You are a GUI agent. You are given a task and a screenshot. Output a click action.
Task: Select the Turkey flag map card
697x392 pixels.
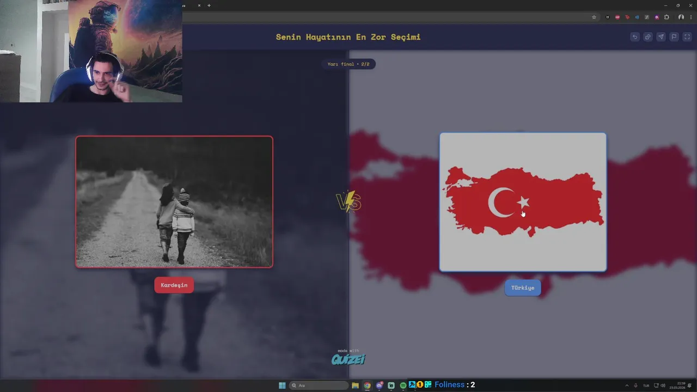(523, 202)
